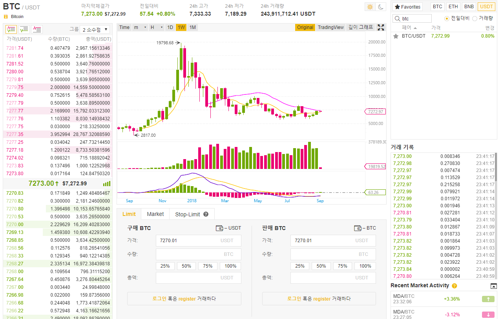The width and height of the screenshot is (502, 319).
Task: Click 50% in the sell BTC panel
Action: point(321,266)
